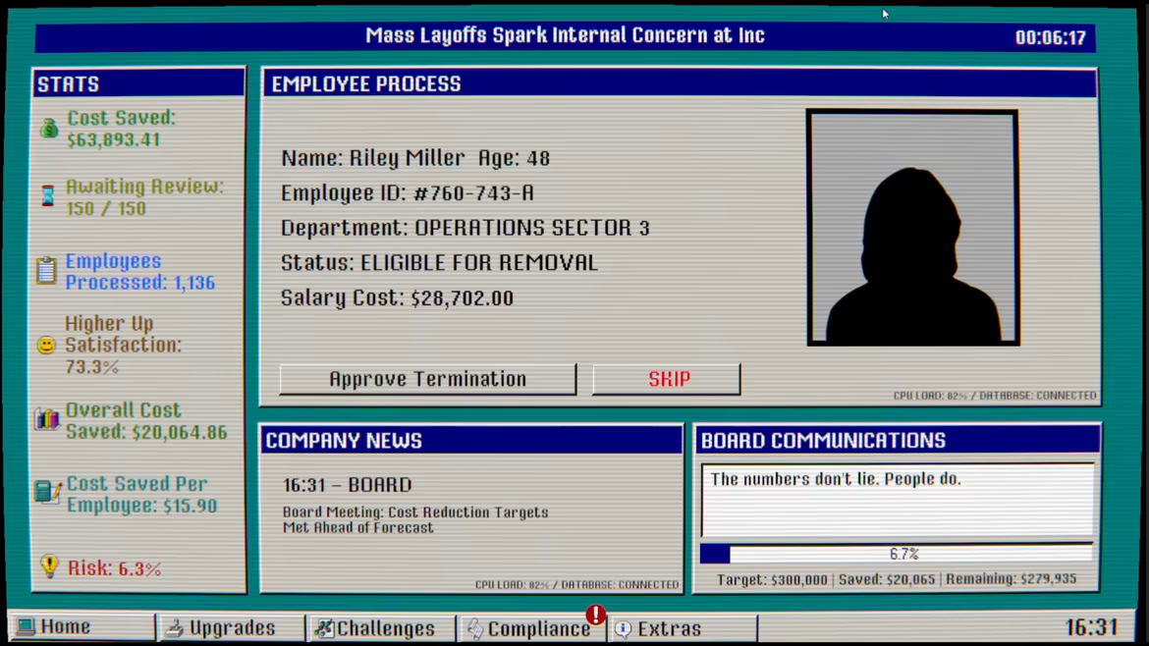Switch to the Challenges tab
The width and height of the screenshot is (1149, 646).
click(381, 627)
